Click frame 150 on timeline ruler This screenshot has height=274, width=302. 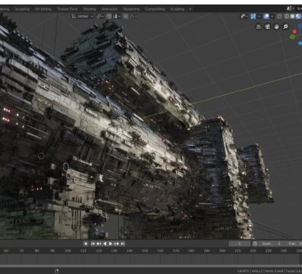[x=145, y=250]
